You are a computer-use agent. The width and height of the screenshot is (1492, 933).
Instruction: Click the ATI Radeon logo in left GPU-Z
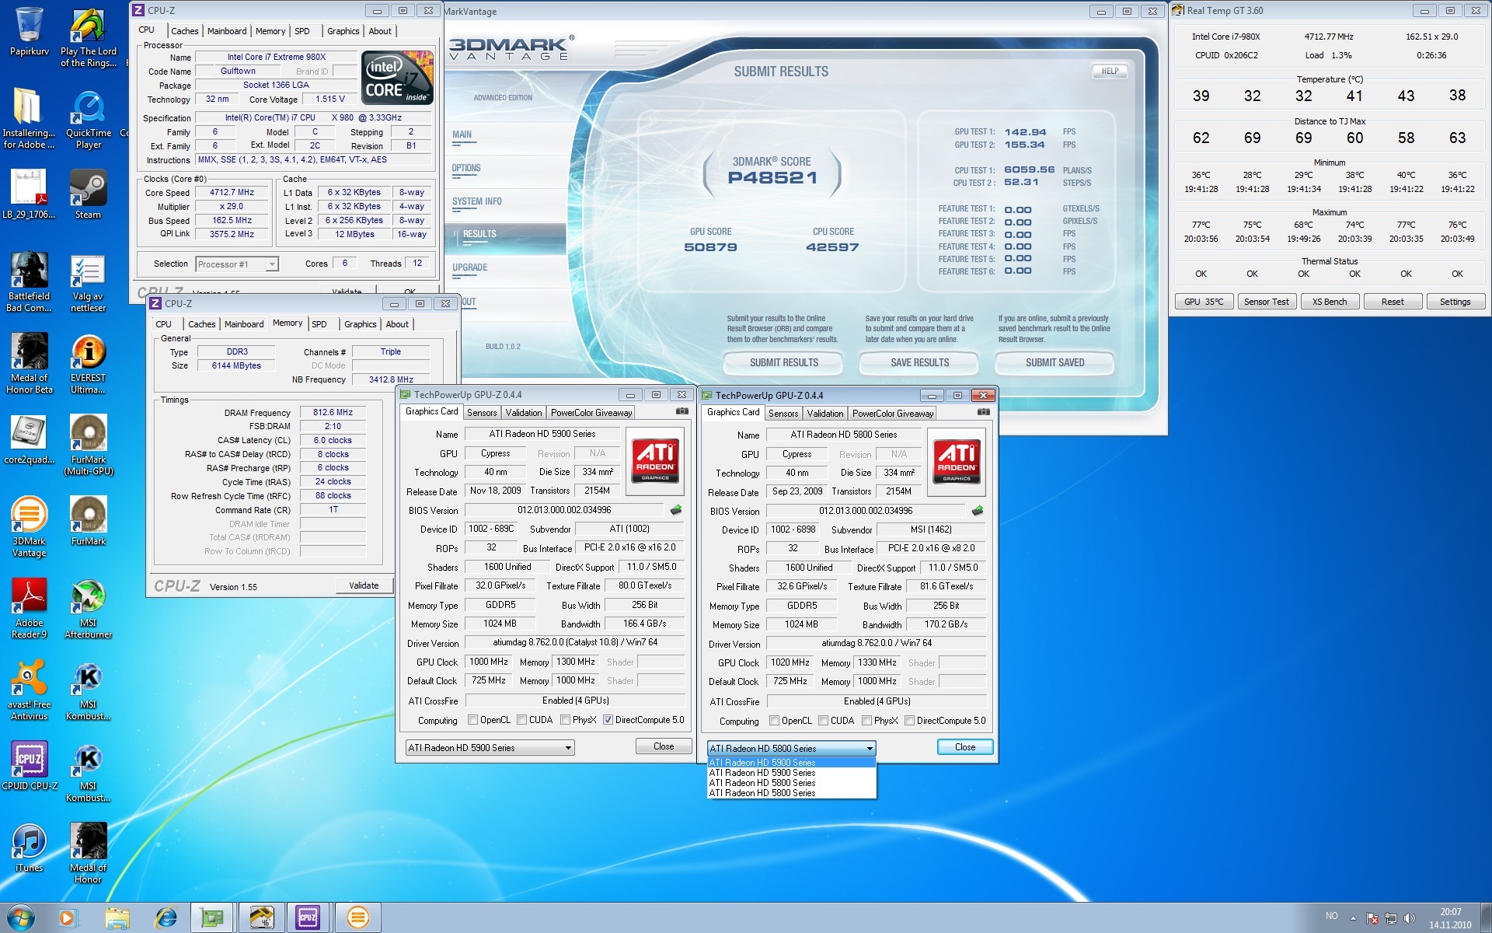(655, 460)
